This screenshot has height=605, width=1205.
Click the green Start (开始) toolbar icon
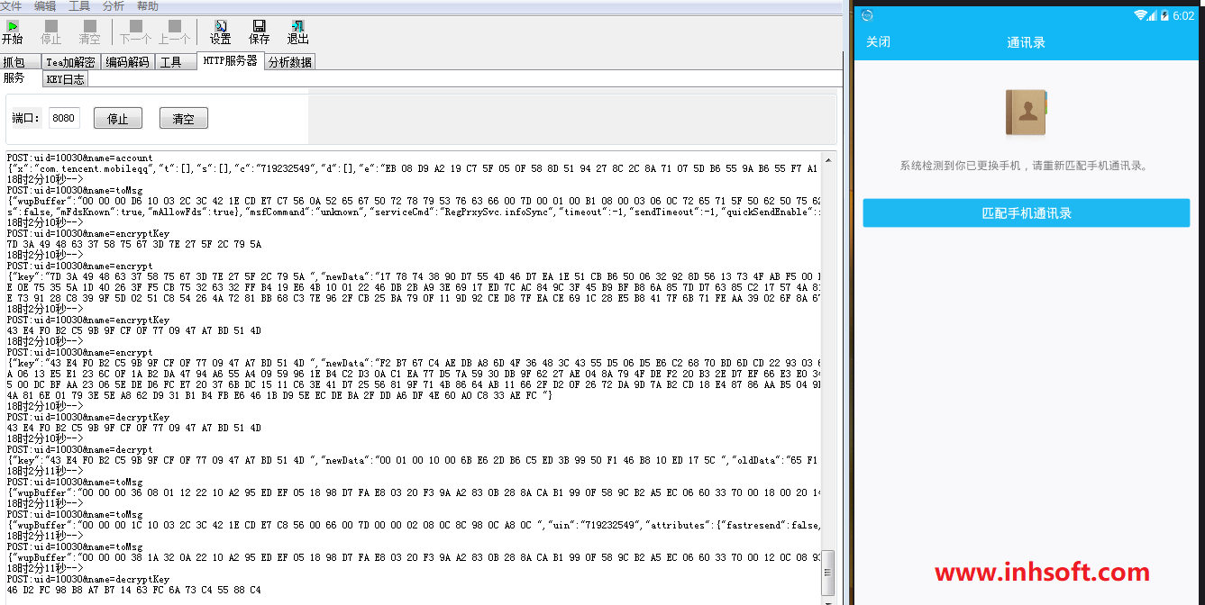coord(12,26)
